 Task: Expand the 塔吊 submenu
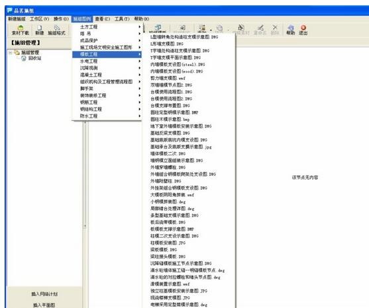pyautogui.click(x=107, y=34)
